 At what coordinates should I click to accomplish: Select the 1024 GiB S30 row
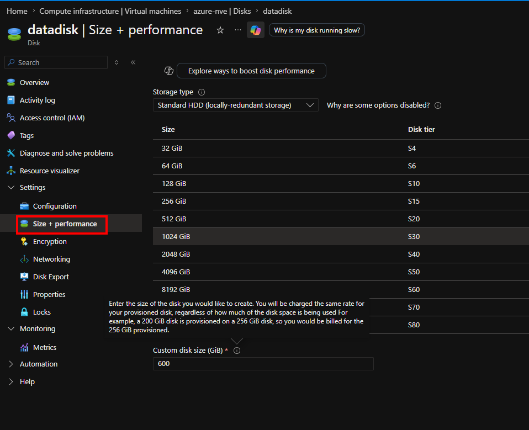point(341,236)
